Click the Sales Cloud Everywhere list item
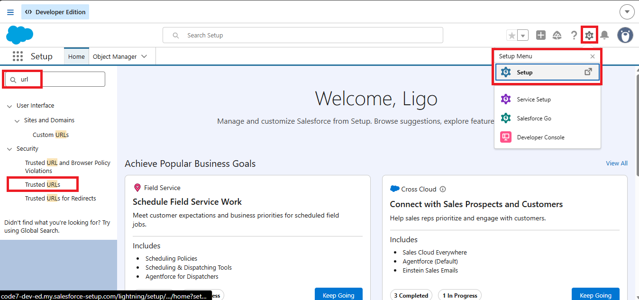Image resolution: width=639 pixels, height=300 pixels. (x=435, y=253)
